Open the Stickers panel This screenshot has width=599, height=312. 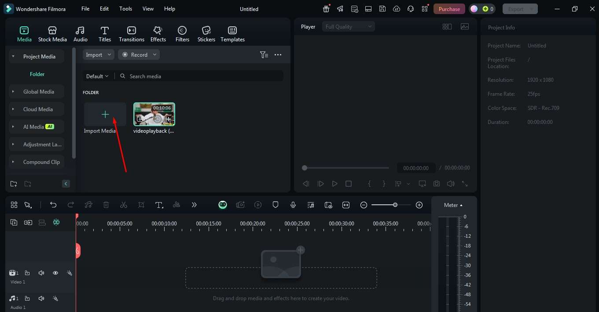206,34
